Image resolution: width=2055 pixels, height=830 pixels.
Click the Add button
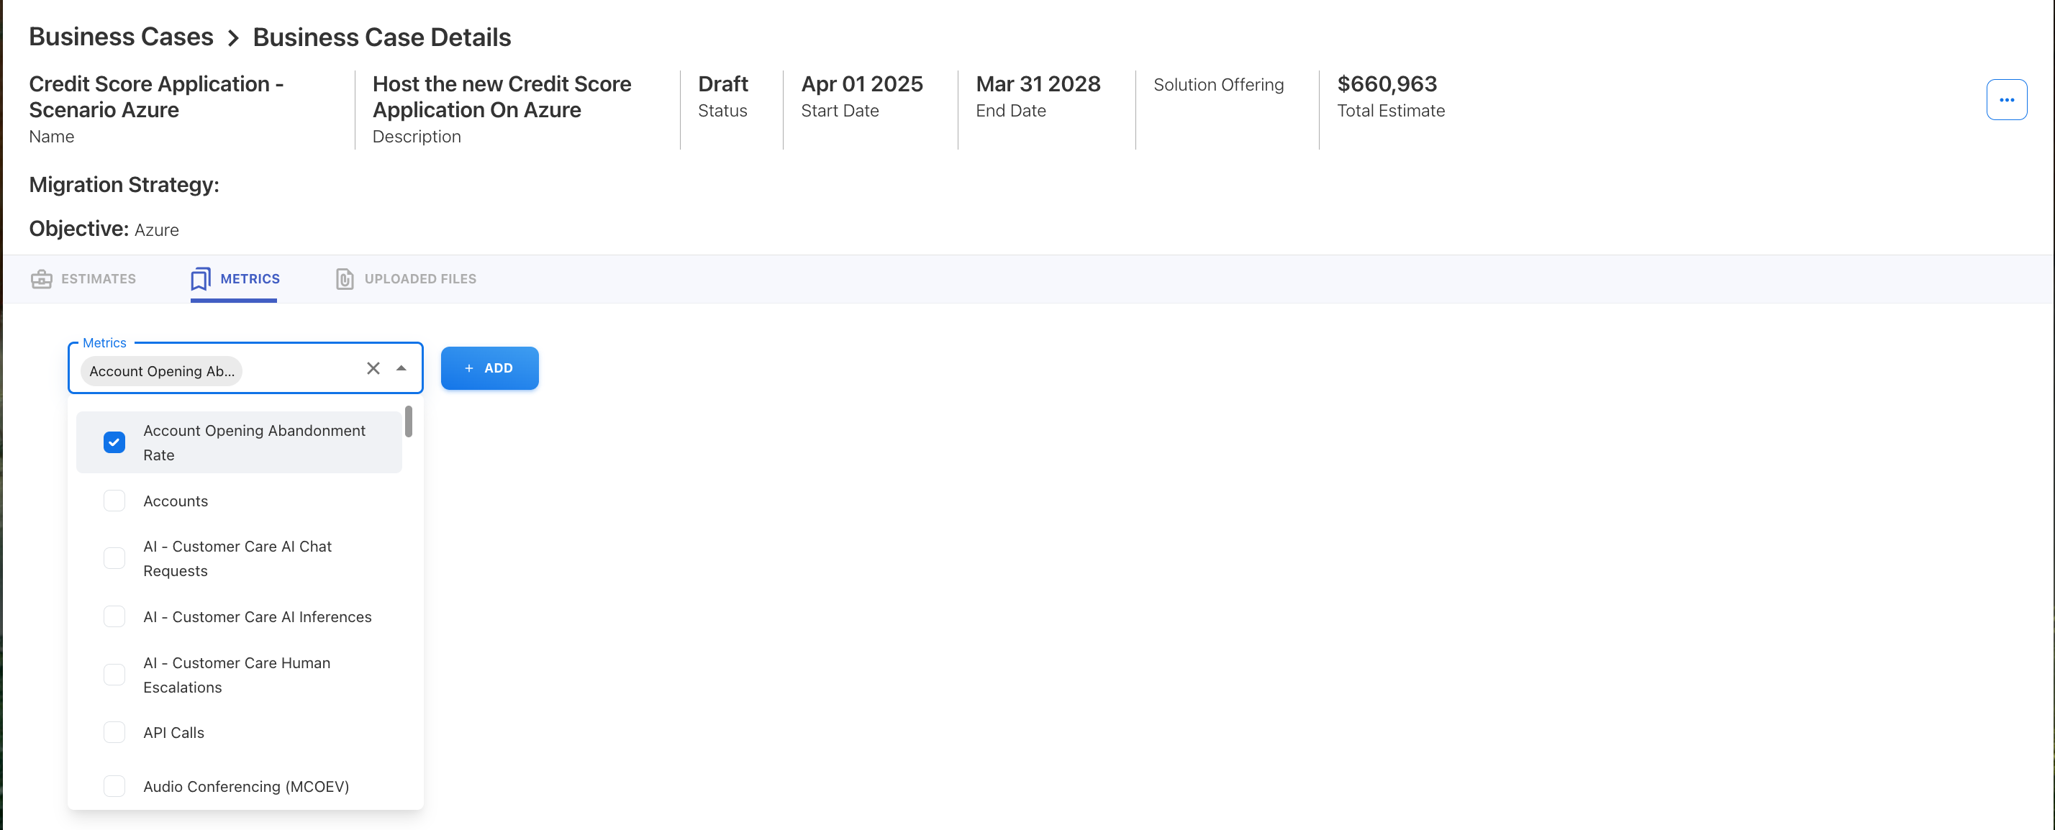[489, 368]
